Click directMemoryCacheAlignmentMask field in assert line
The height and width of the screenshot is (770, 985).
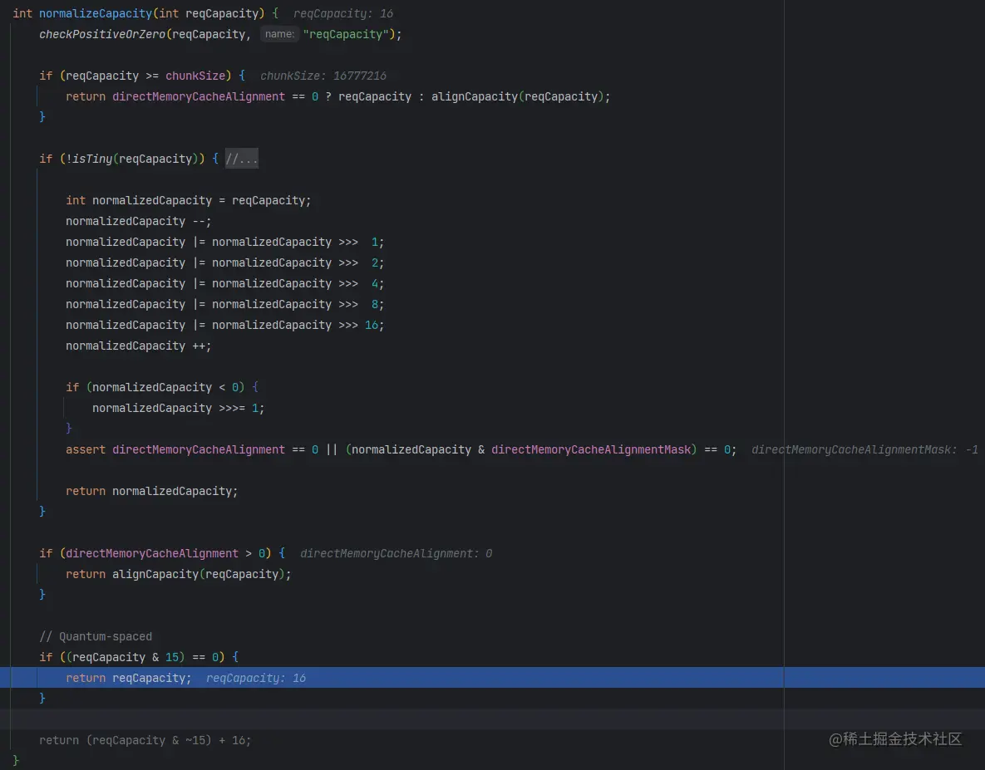[x=590, y=449]
